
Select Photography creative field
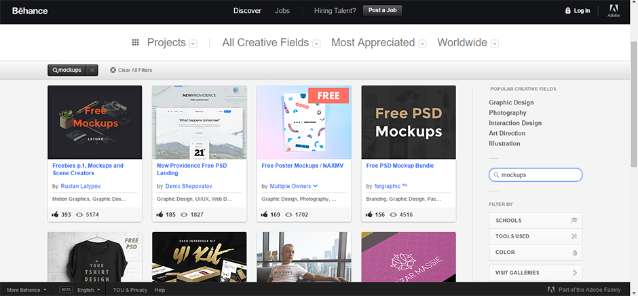[x=508, y=113]
